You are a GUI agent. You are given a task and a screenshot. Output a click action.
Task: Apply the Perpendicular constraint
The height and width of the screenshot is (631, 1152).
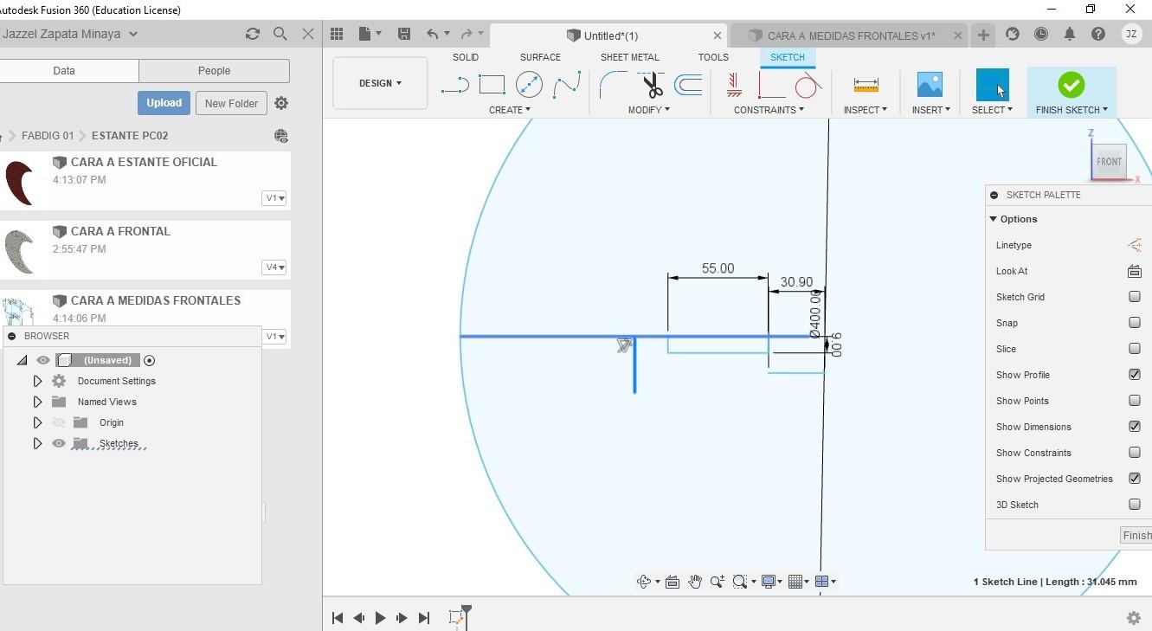point(771,85)
